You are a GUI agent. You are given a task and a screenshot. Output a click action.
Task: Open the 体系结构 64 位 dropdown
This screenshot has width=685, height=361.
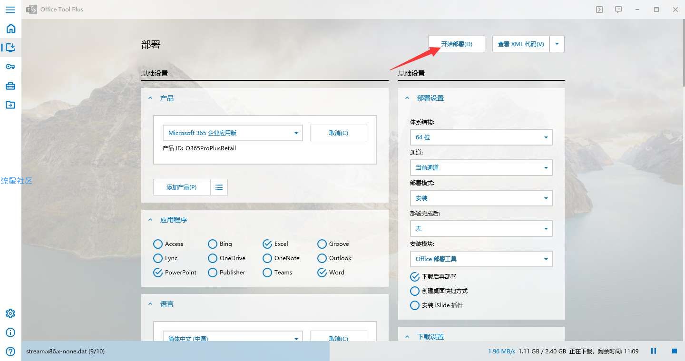point(481,137)
